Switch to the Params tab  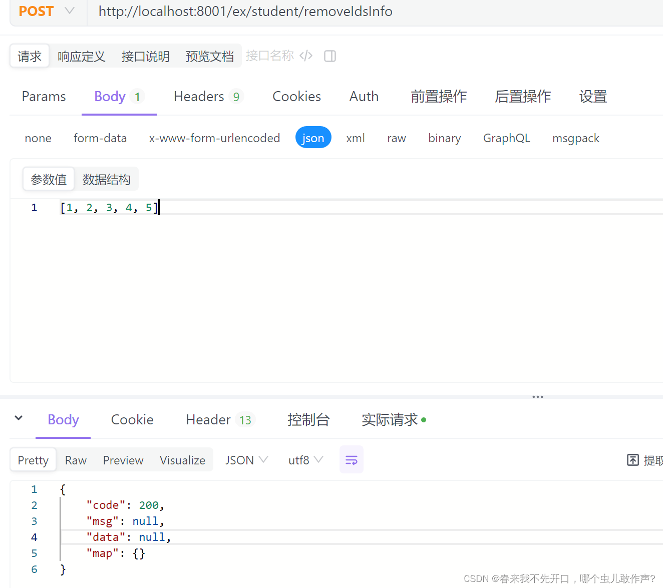44,96
